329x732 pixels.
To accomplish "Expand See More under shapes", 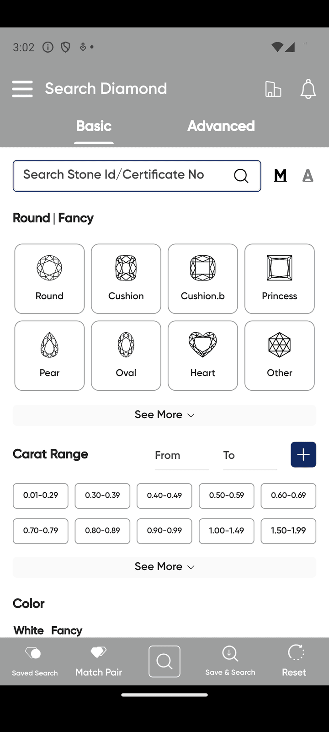I will click(x=164, y=415).
